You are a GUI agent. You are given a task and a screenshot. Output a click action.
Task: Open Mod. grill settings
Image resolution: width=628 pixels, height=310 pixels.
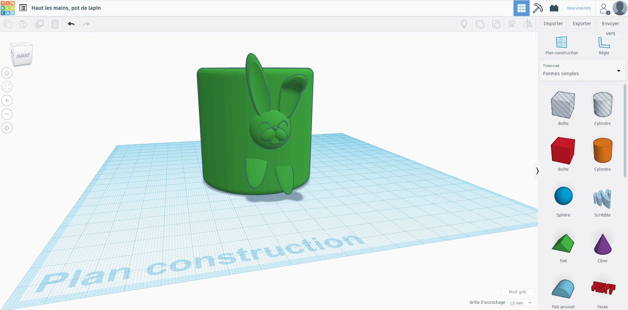coord(517,292)
